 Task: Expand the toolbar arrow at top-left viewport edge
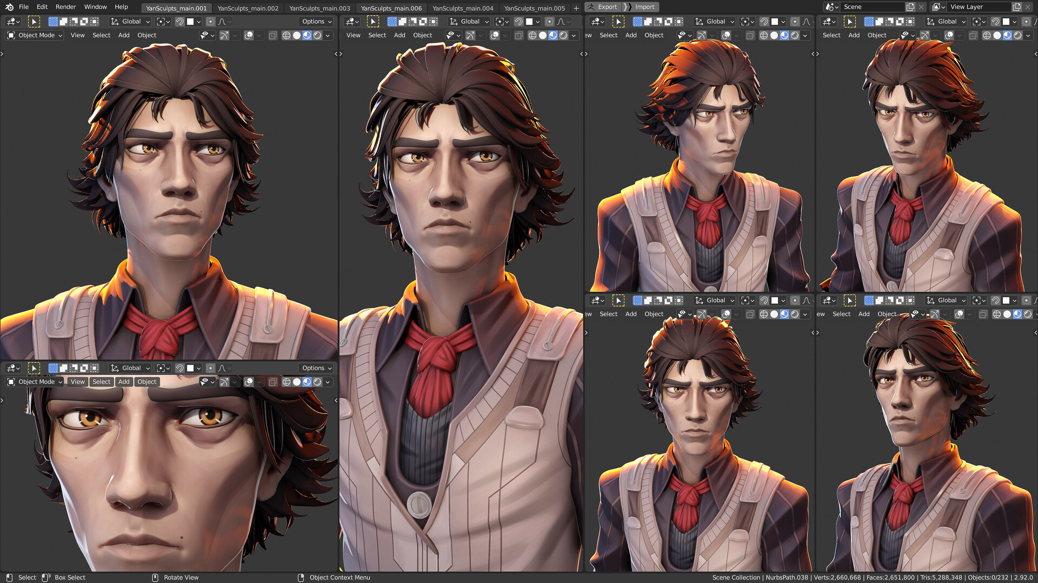click(2, 54)
